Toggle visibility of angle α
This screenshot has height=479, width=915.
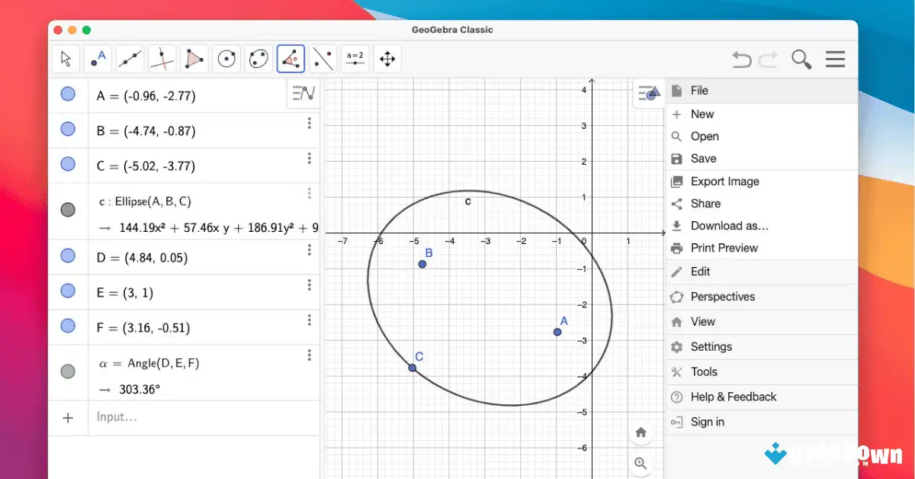pos(69,371)
